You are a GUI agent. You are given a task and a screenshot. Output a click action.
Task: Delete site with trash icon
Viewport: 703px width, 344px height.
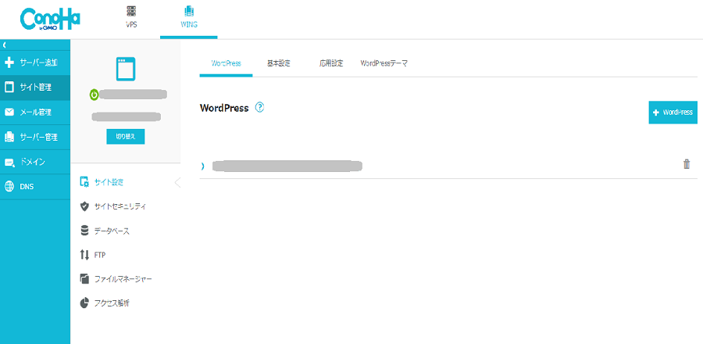tap(687, 164)
